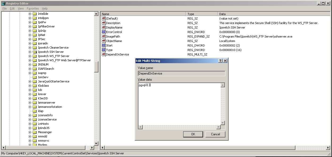Screen dimensions: 332x157
Task: Close the Edit Multi-String dialog
Action: (225, 61)
